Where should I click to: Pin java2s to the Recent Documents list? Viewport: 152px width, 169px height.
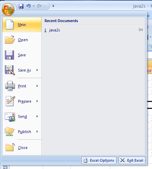[140, 30]
